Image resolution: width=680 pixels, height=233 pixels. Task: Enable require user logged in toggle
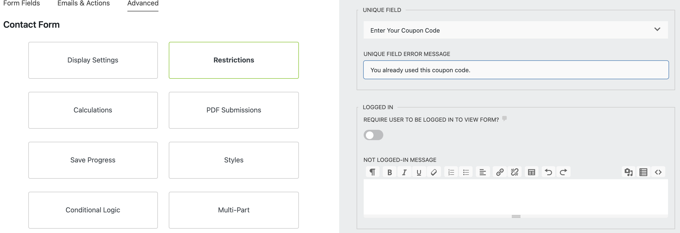click(x=373, y=135)
